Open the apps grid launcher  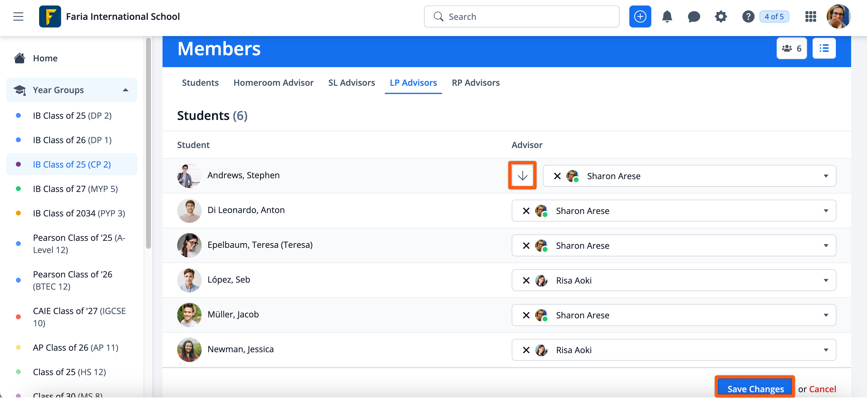point(810,16)
